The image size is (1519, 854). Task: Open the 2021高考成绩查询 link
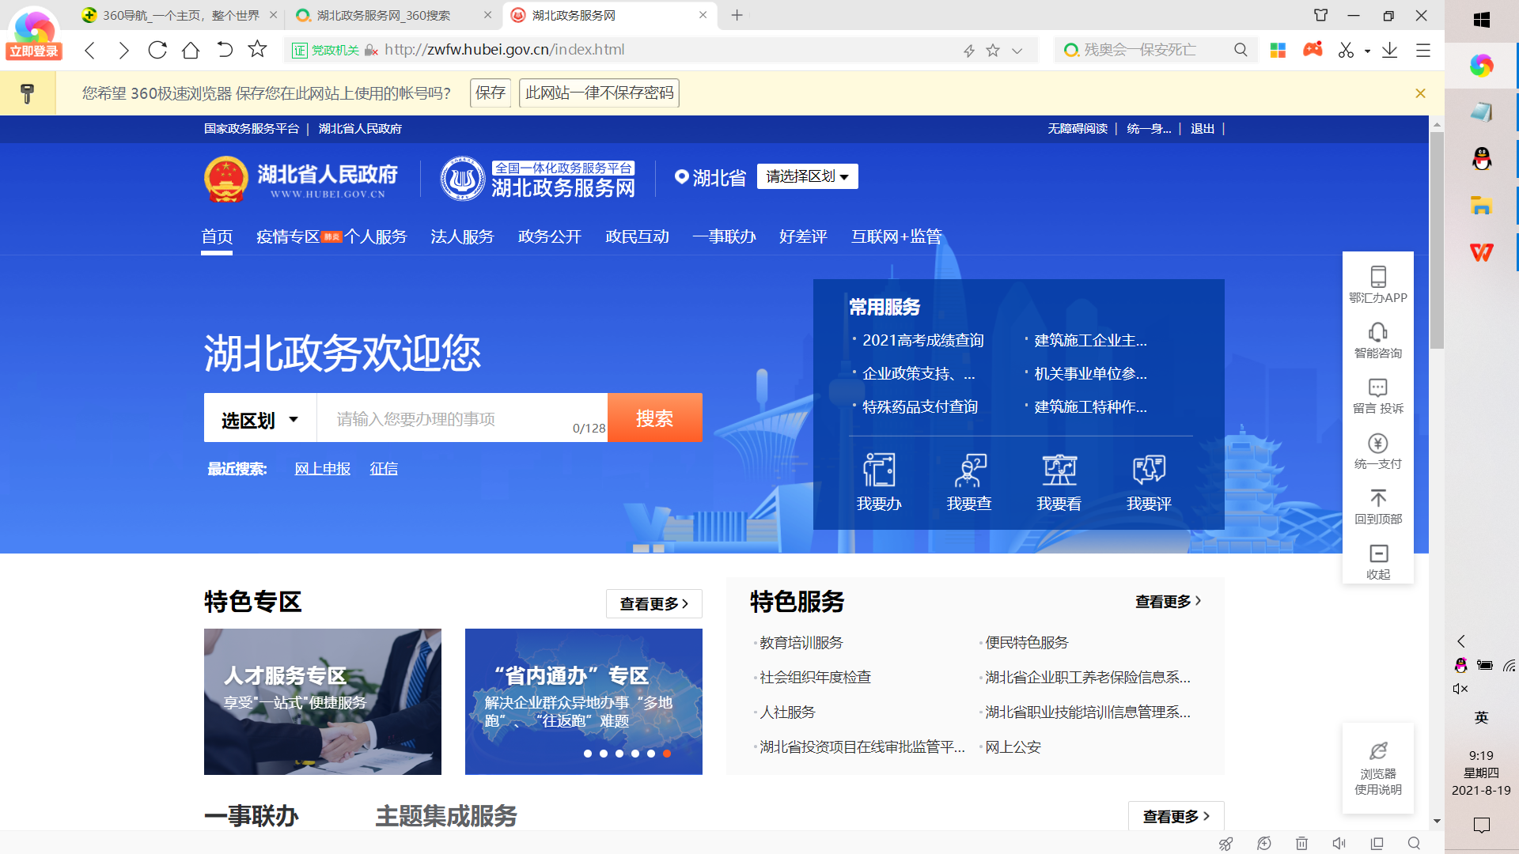click(x=922, y=340)
